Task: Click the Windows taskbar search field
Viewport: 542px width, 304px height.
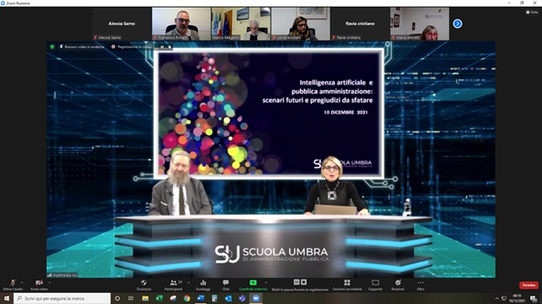Action: pos(62,298)
